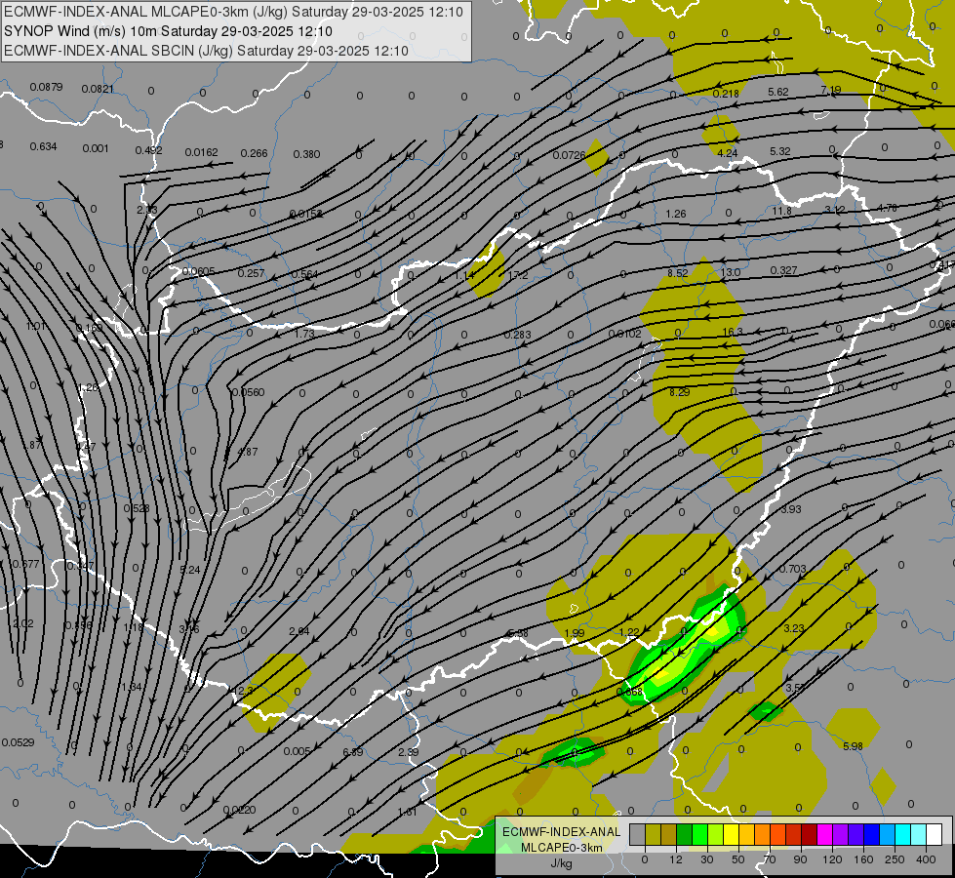Click the map value 7.19

tap(831, 90)
